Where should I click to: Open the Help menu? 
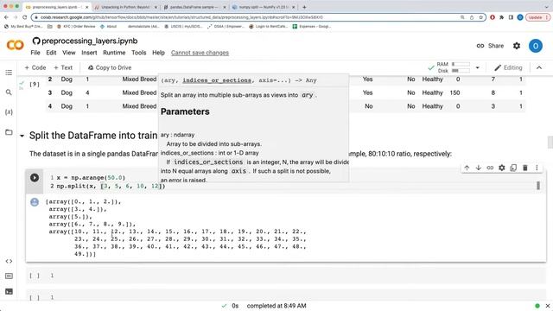pyautogui.click(x=158, y=53)
